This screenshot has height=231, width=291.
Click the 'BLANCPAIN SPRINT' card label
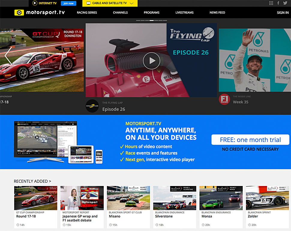(259, 212)
